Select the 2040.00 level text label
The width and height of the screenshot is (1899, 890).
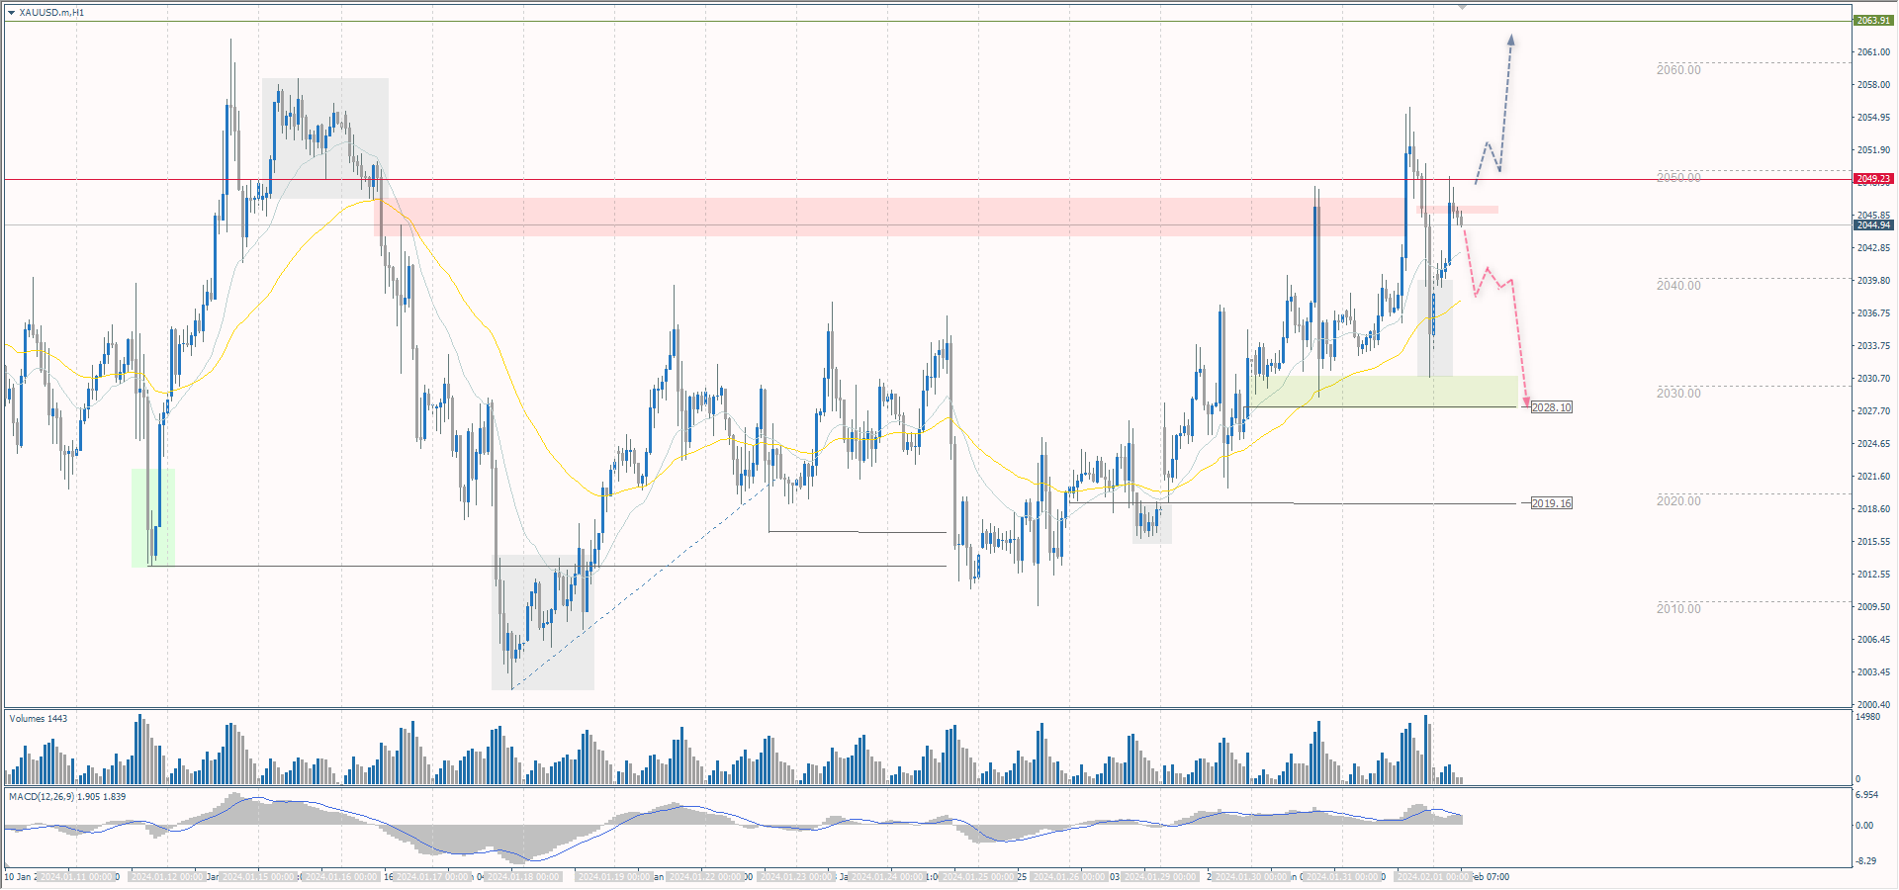pyautogui.click(x=1678, y=286)
